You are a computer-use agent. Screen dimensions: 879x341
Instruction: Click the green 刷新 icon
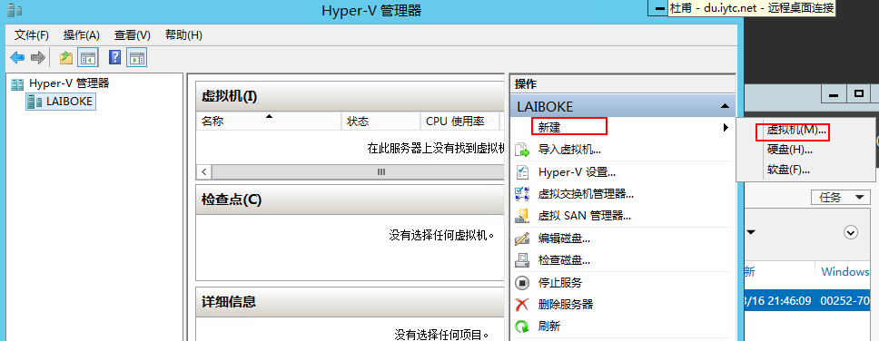click(522, 326)
